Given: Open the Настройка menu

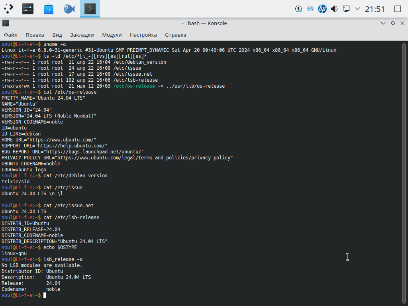Looking at the screenshot, I should click(x=143, y=35).
